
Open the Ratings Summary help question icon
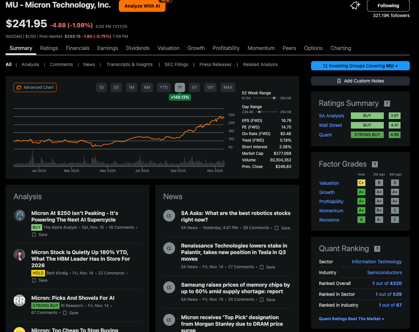[x=387, y=104]
